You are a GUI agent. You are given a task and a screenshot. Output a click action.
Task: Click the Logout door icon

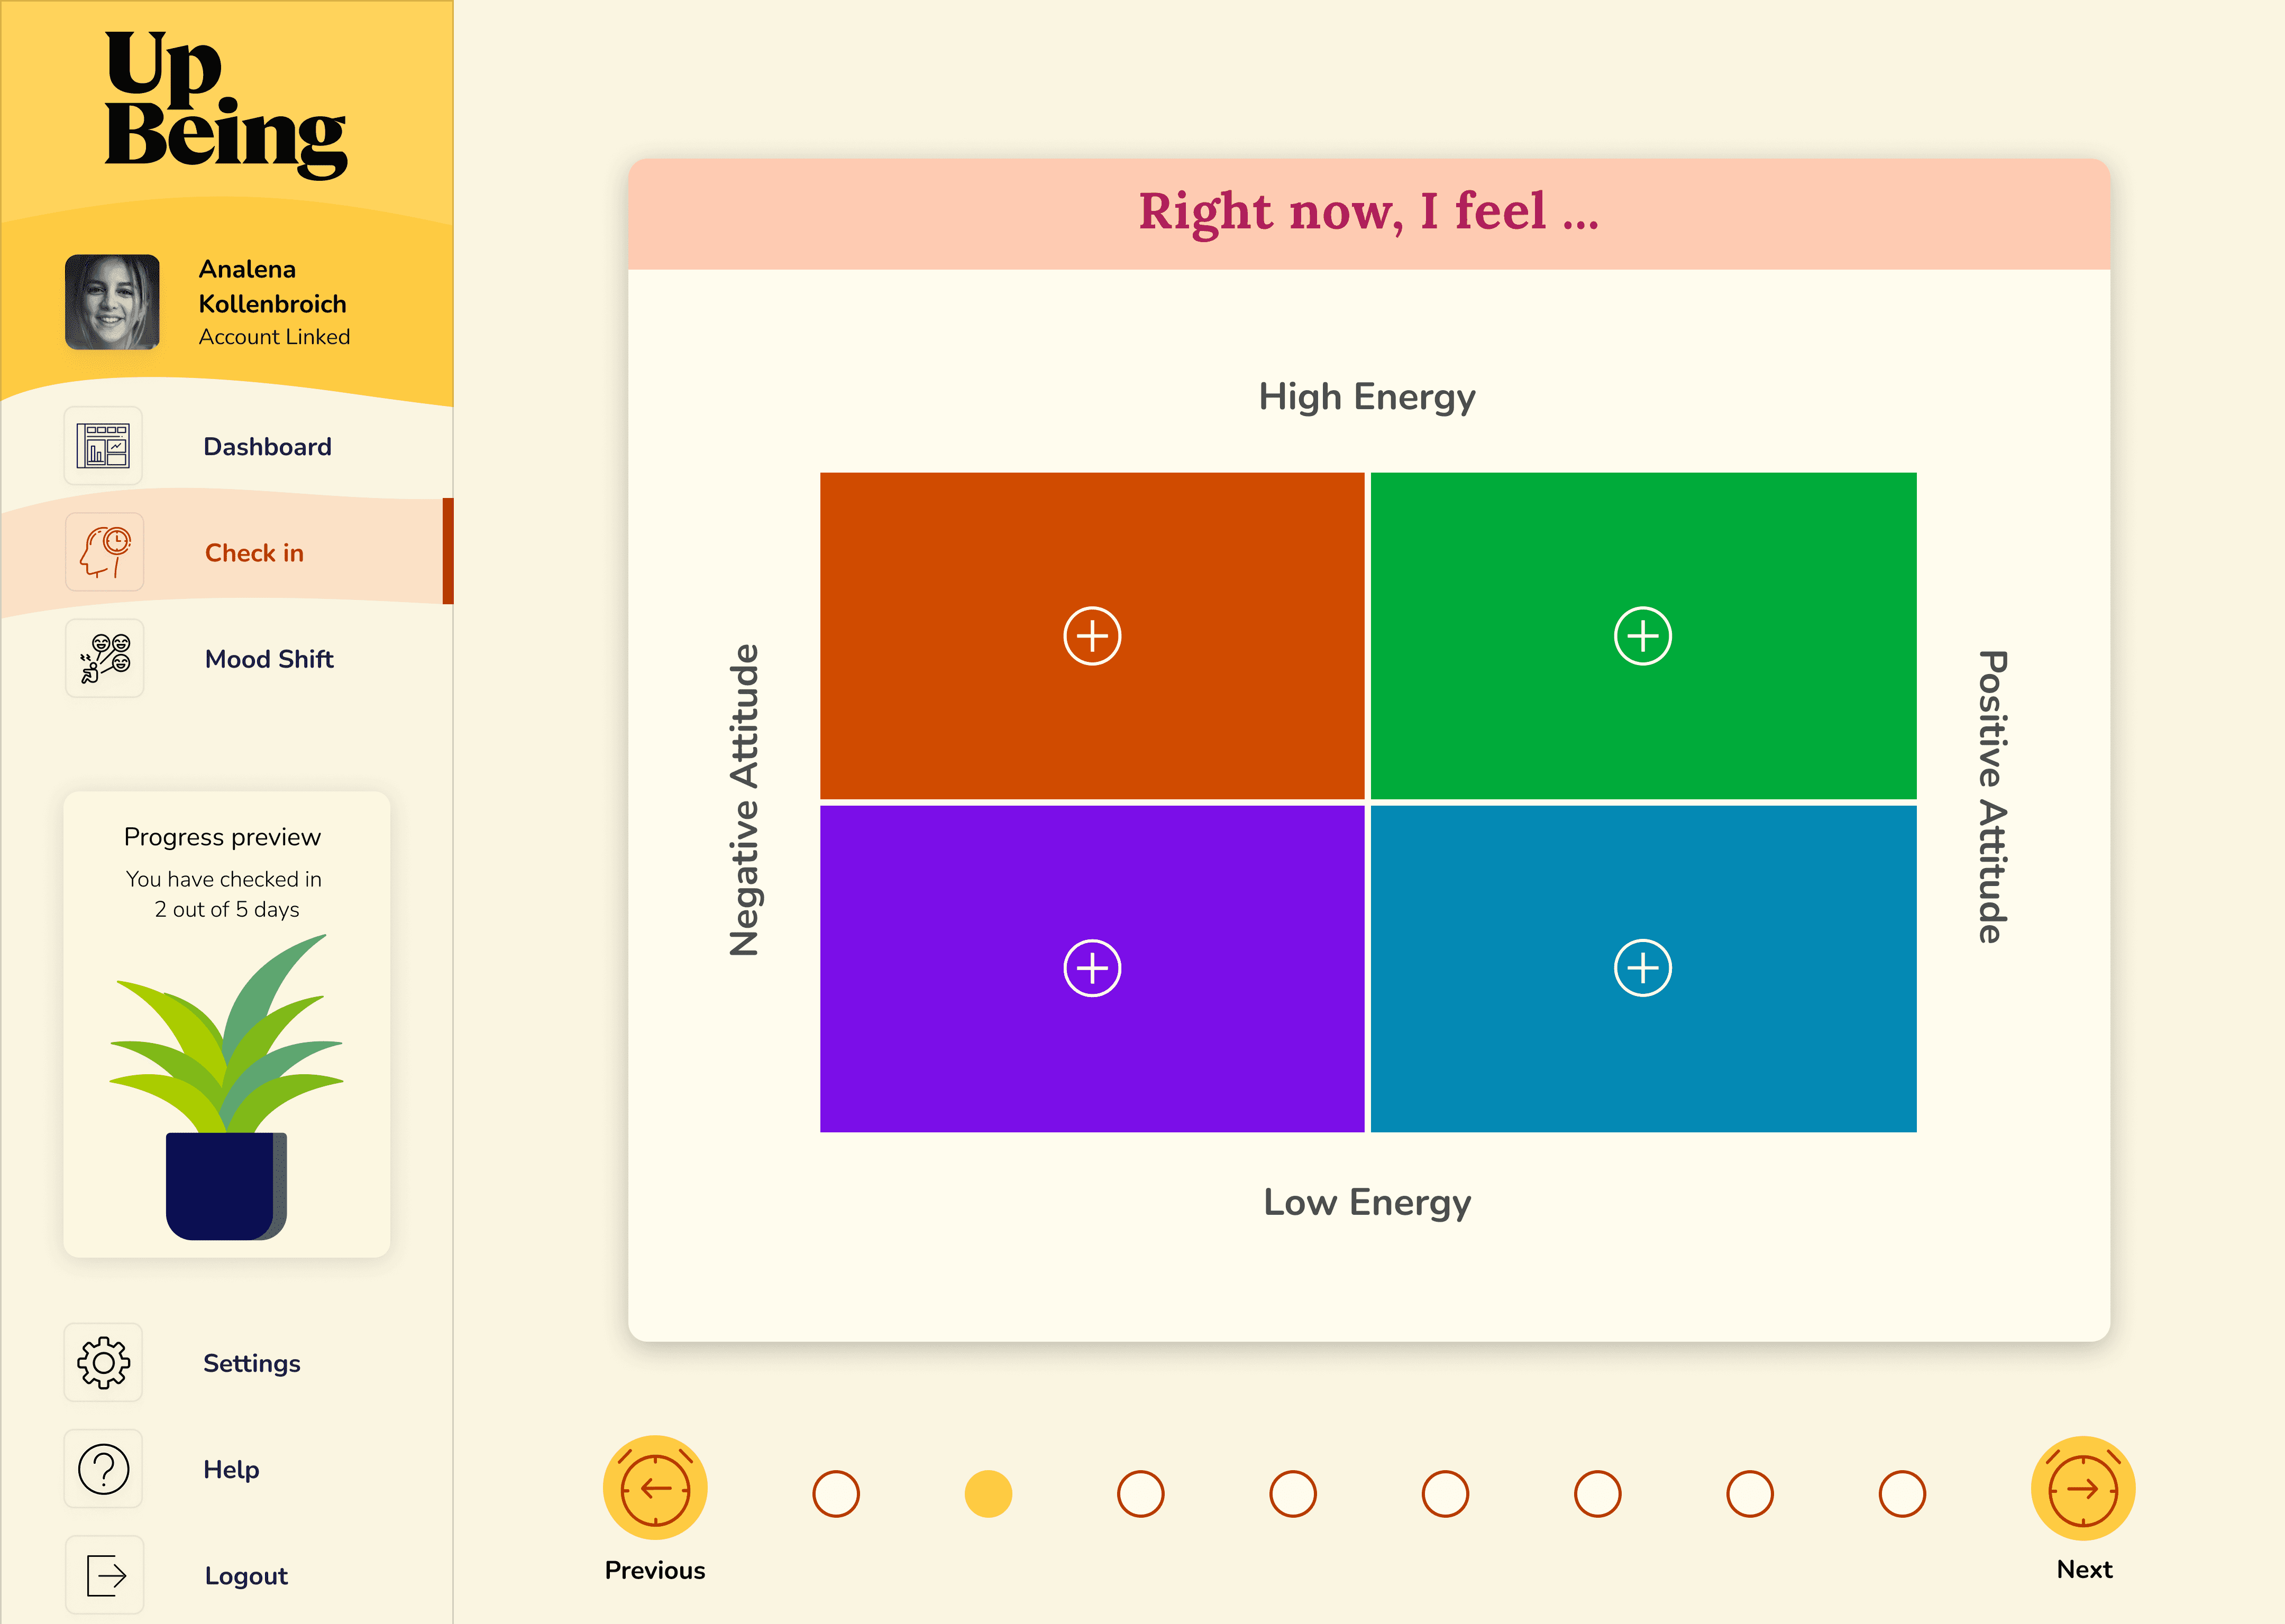tap(103, 1574)
